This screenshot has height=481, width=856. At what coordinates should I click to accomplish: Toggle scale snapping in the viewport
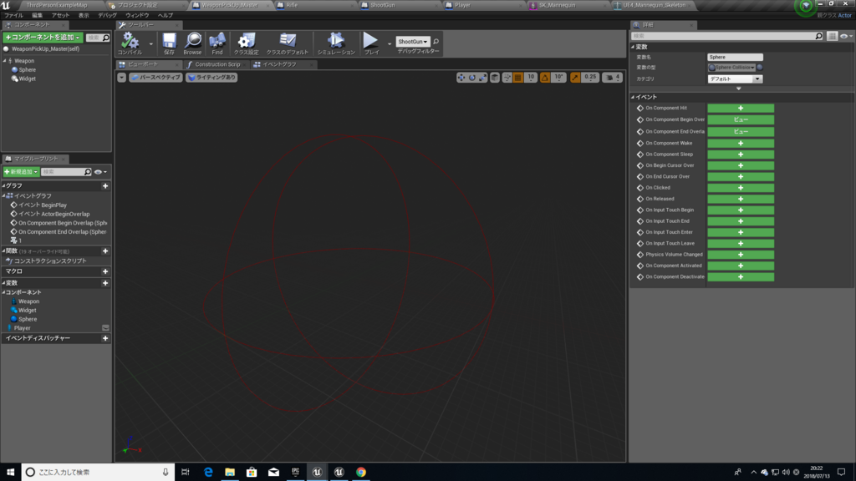click(575, 78)
